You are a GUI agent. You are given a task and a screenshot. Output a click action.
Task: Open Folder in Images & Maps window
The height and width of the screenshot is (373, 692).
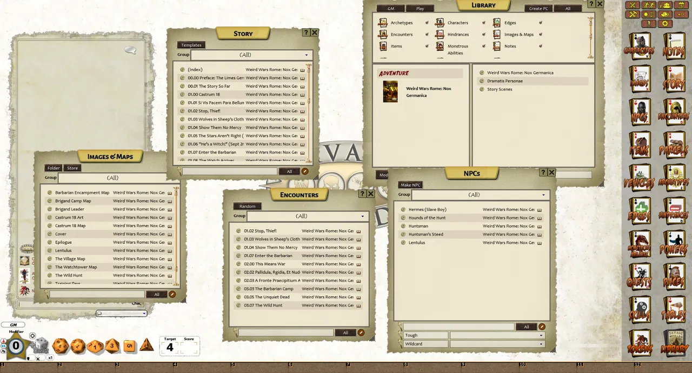(53, 168)
